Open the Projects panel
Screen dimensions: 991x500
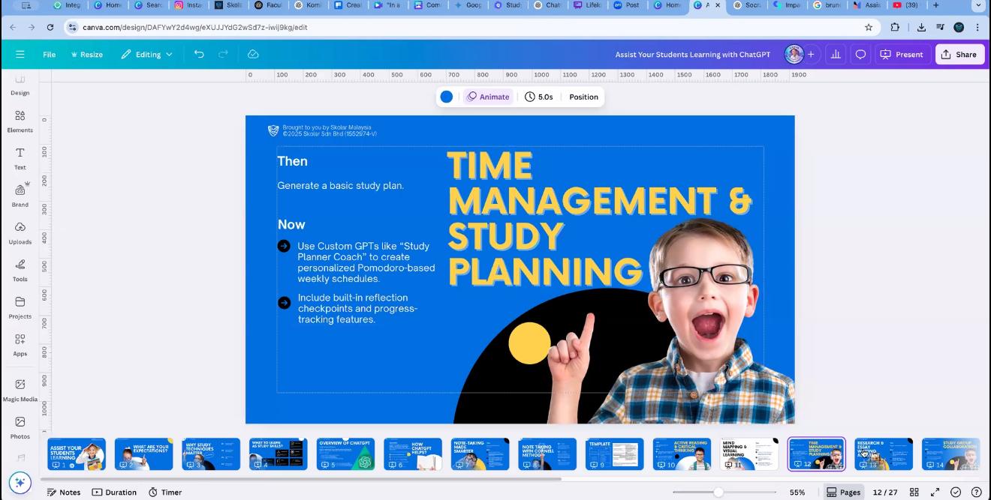20,307
